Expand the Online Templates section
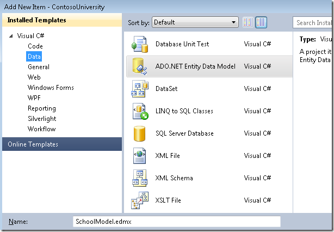 (33, 144)
